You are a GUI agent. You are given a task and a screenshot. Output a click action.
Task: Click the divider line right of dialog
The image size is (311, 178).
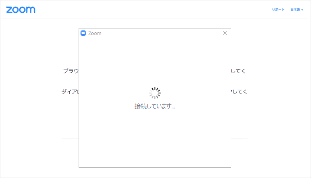coord(239,138)
